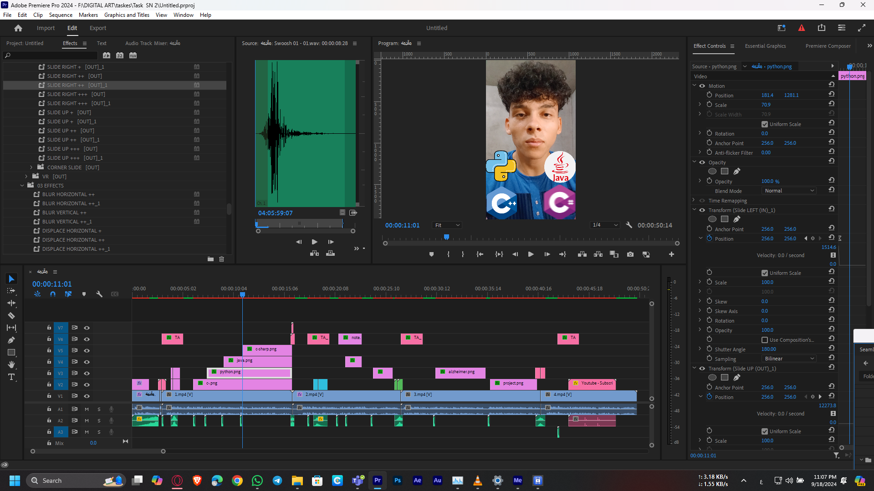Open the Sampling Bilinear dropdown
Image resolution: width=874 pixels, height=491 pixels.
point(789,359)
